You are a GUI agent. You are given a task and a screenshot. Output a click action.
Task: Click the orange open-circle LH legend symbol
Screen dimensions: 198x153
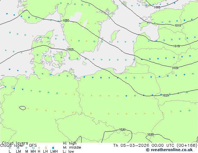[x=46, y=148]
